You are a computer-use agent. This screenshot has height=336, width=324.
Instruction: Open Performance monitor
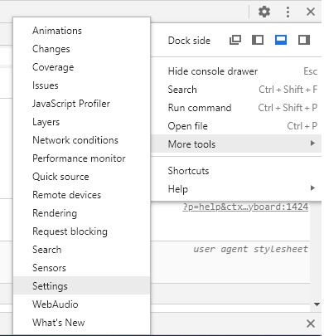81,158
